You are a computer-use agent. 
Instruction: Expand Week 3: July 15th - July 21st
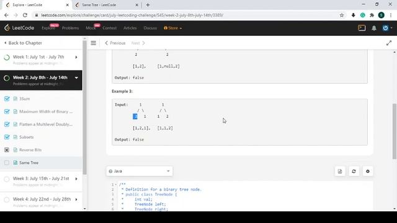76,179
